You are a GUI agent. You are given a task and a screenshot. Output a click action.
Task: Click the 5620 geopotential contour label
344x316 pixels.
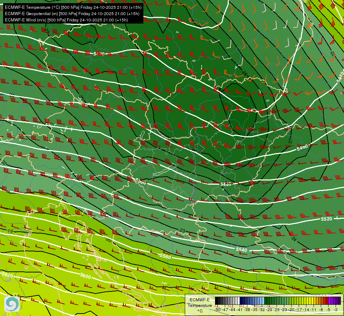(x=7, y=275)
